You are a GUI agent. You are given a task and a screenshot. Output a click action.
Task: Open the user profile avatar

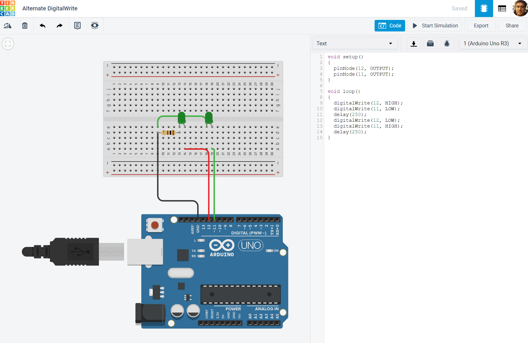pos(520,8)
